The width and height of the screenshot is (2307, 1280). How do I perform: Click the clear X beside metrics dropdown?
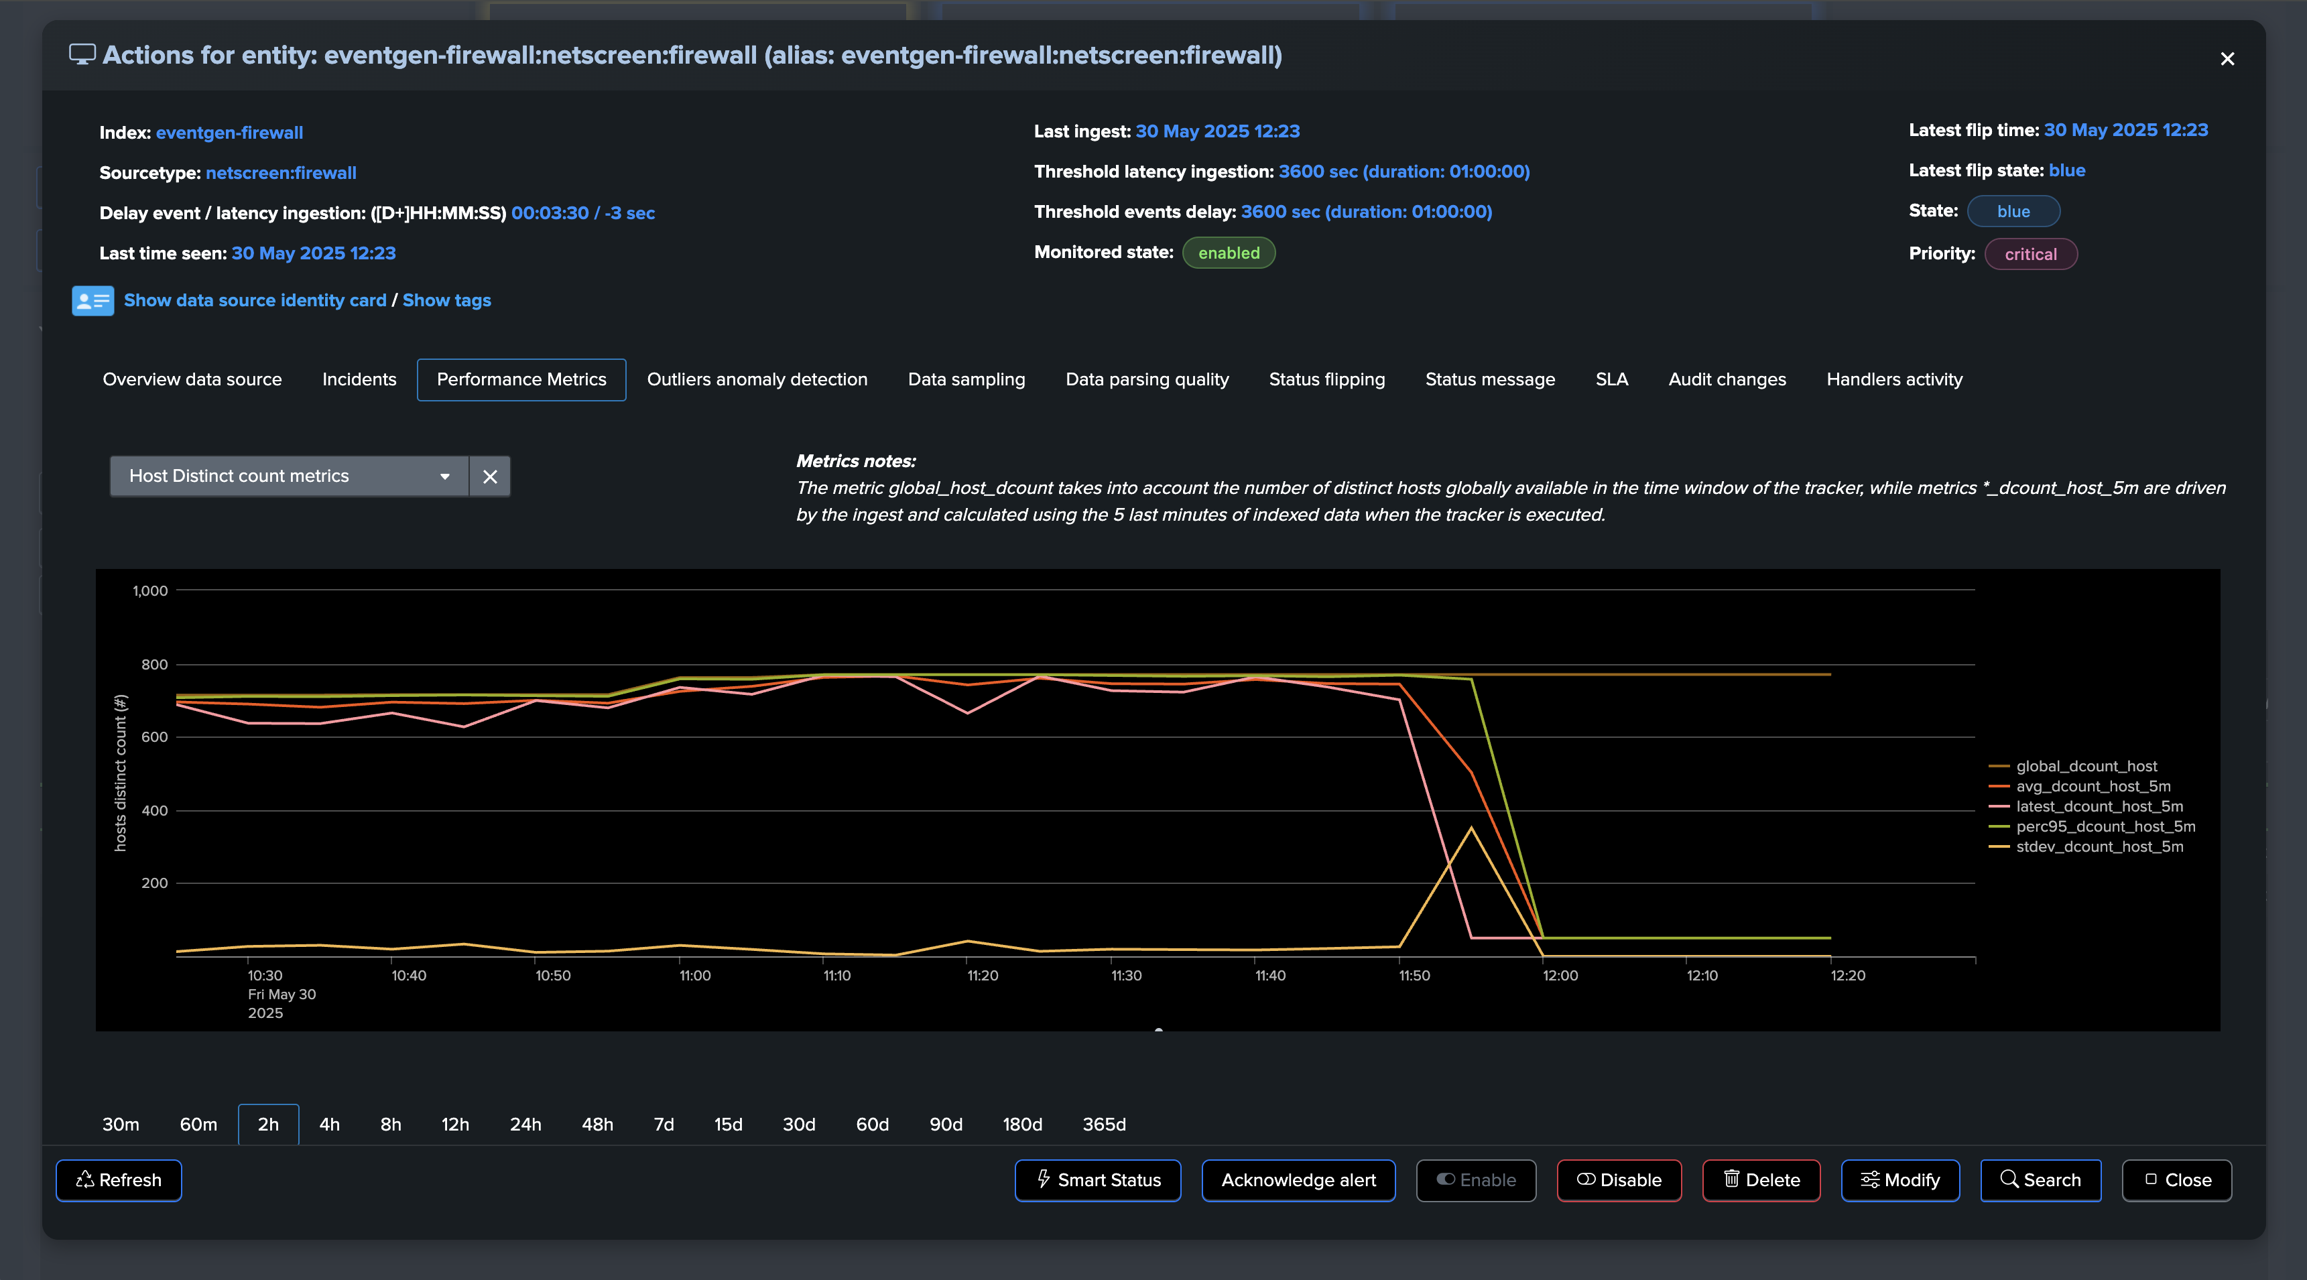pos(490,476)
